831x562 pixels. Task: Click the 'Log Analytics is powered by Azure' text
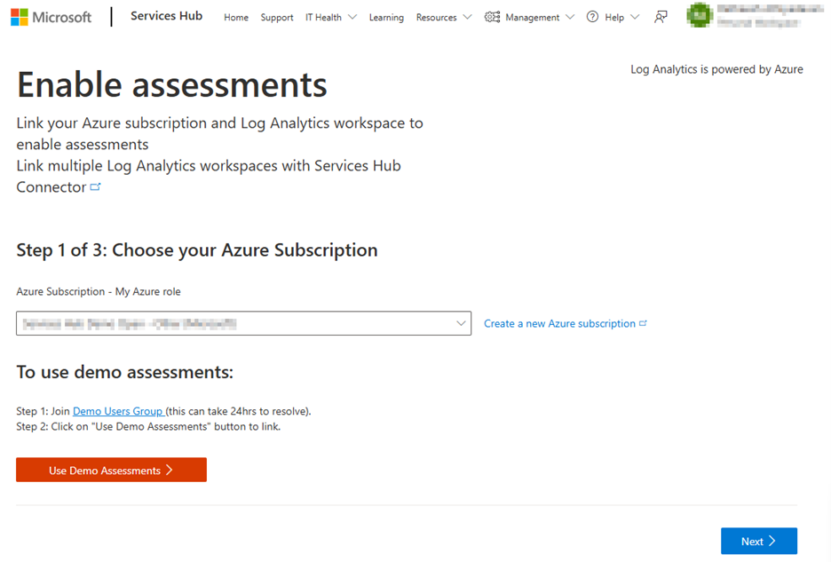point(716,69)
